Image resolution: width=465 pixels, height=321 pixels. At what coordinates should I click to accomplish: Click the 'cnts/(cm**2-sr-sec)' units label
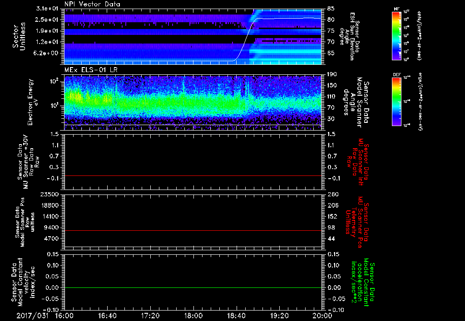pyautogui.click(x=419, y=35)
